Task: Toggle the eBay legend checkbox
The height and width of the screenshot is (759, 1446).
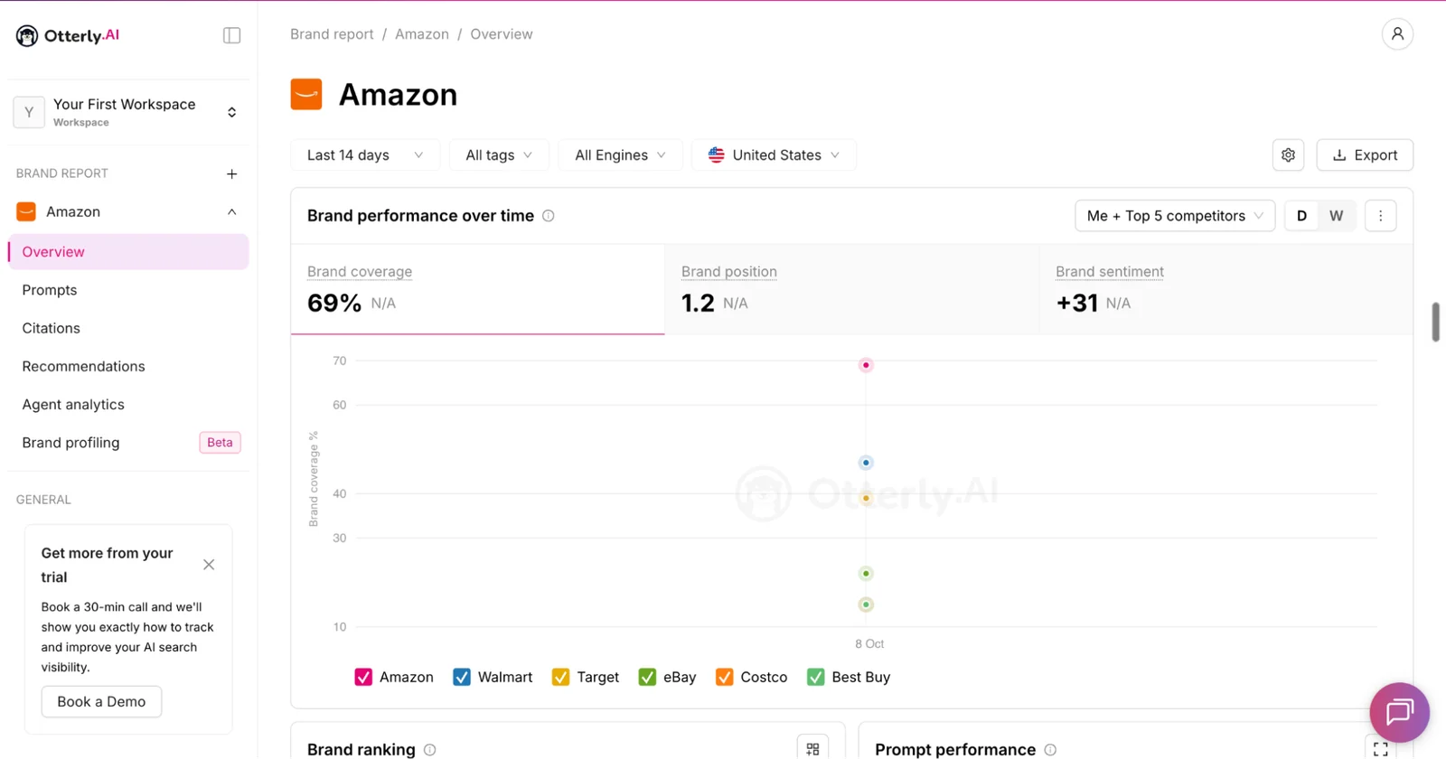Action: click(647, 678)
